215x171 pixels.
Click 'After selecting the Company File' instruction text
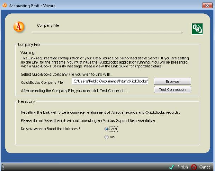click(74, 91)
